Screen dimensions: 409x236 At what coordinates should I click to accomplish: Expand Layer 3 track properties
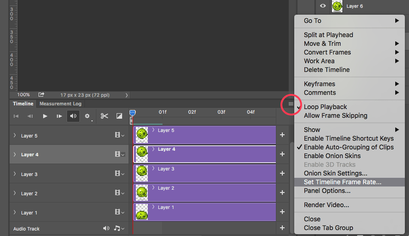pos(15,174)
